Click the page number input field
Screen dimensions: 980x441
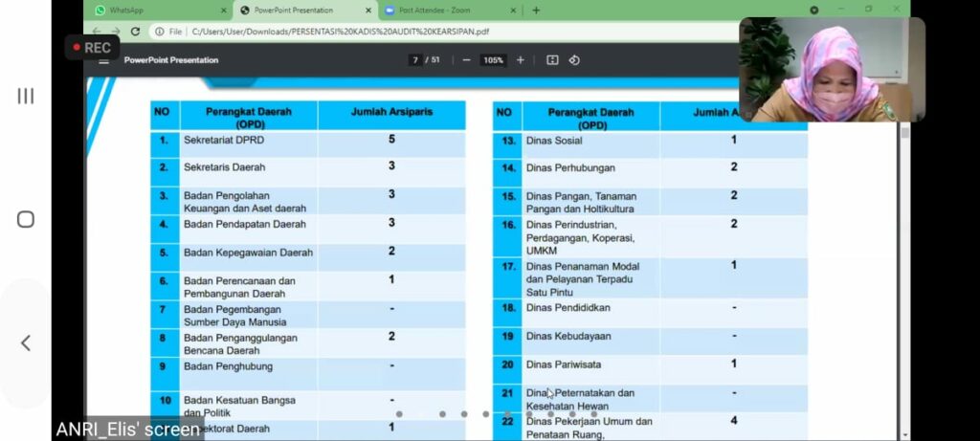point(415,60)
